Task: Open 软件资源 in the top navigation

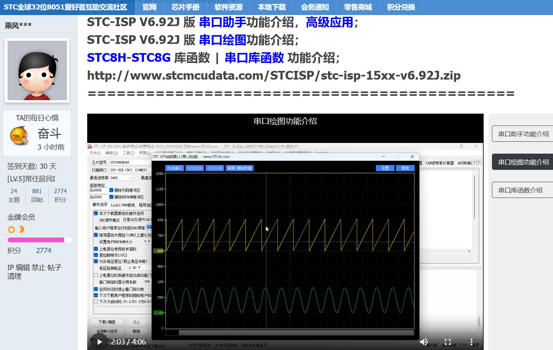Action: [228, 7]
